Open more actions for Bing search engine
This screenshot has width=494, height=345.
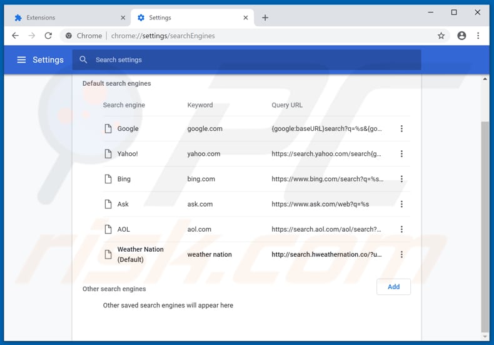(x=401, y=179)
